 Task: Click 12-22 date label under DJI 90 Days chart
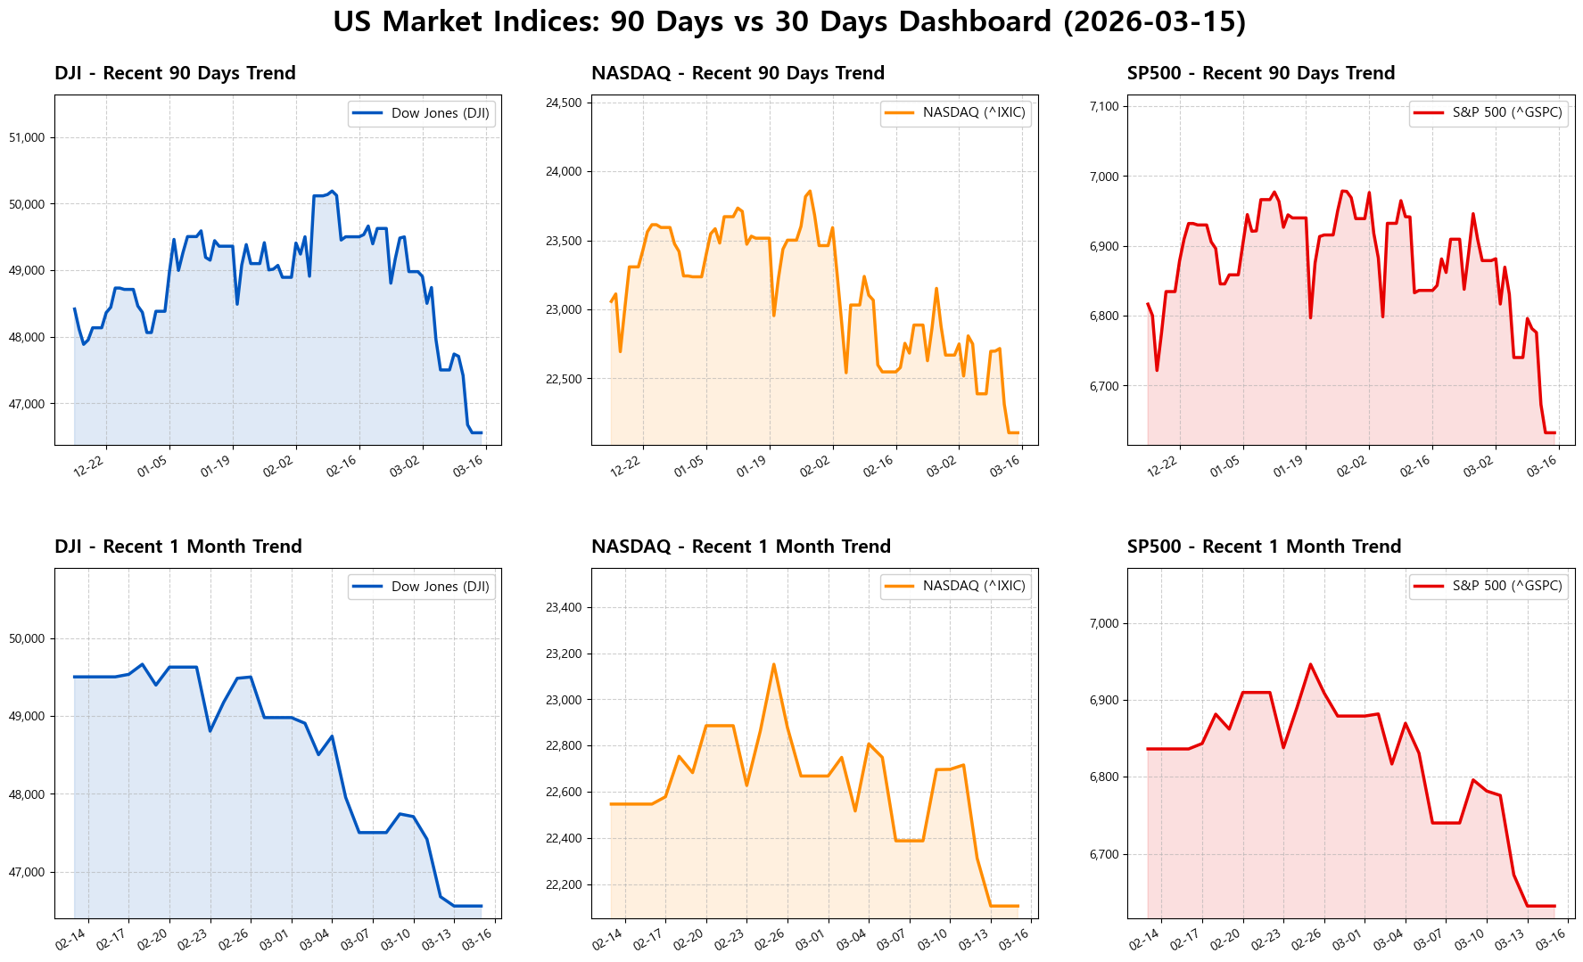click(89, 467)
